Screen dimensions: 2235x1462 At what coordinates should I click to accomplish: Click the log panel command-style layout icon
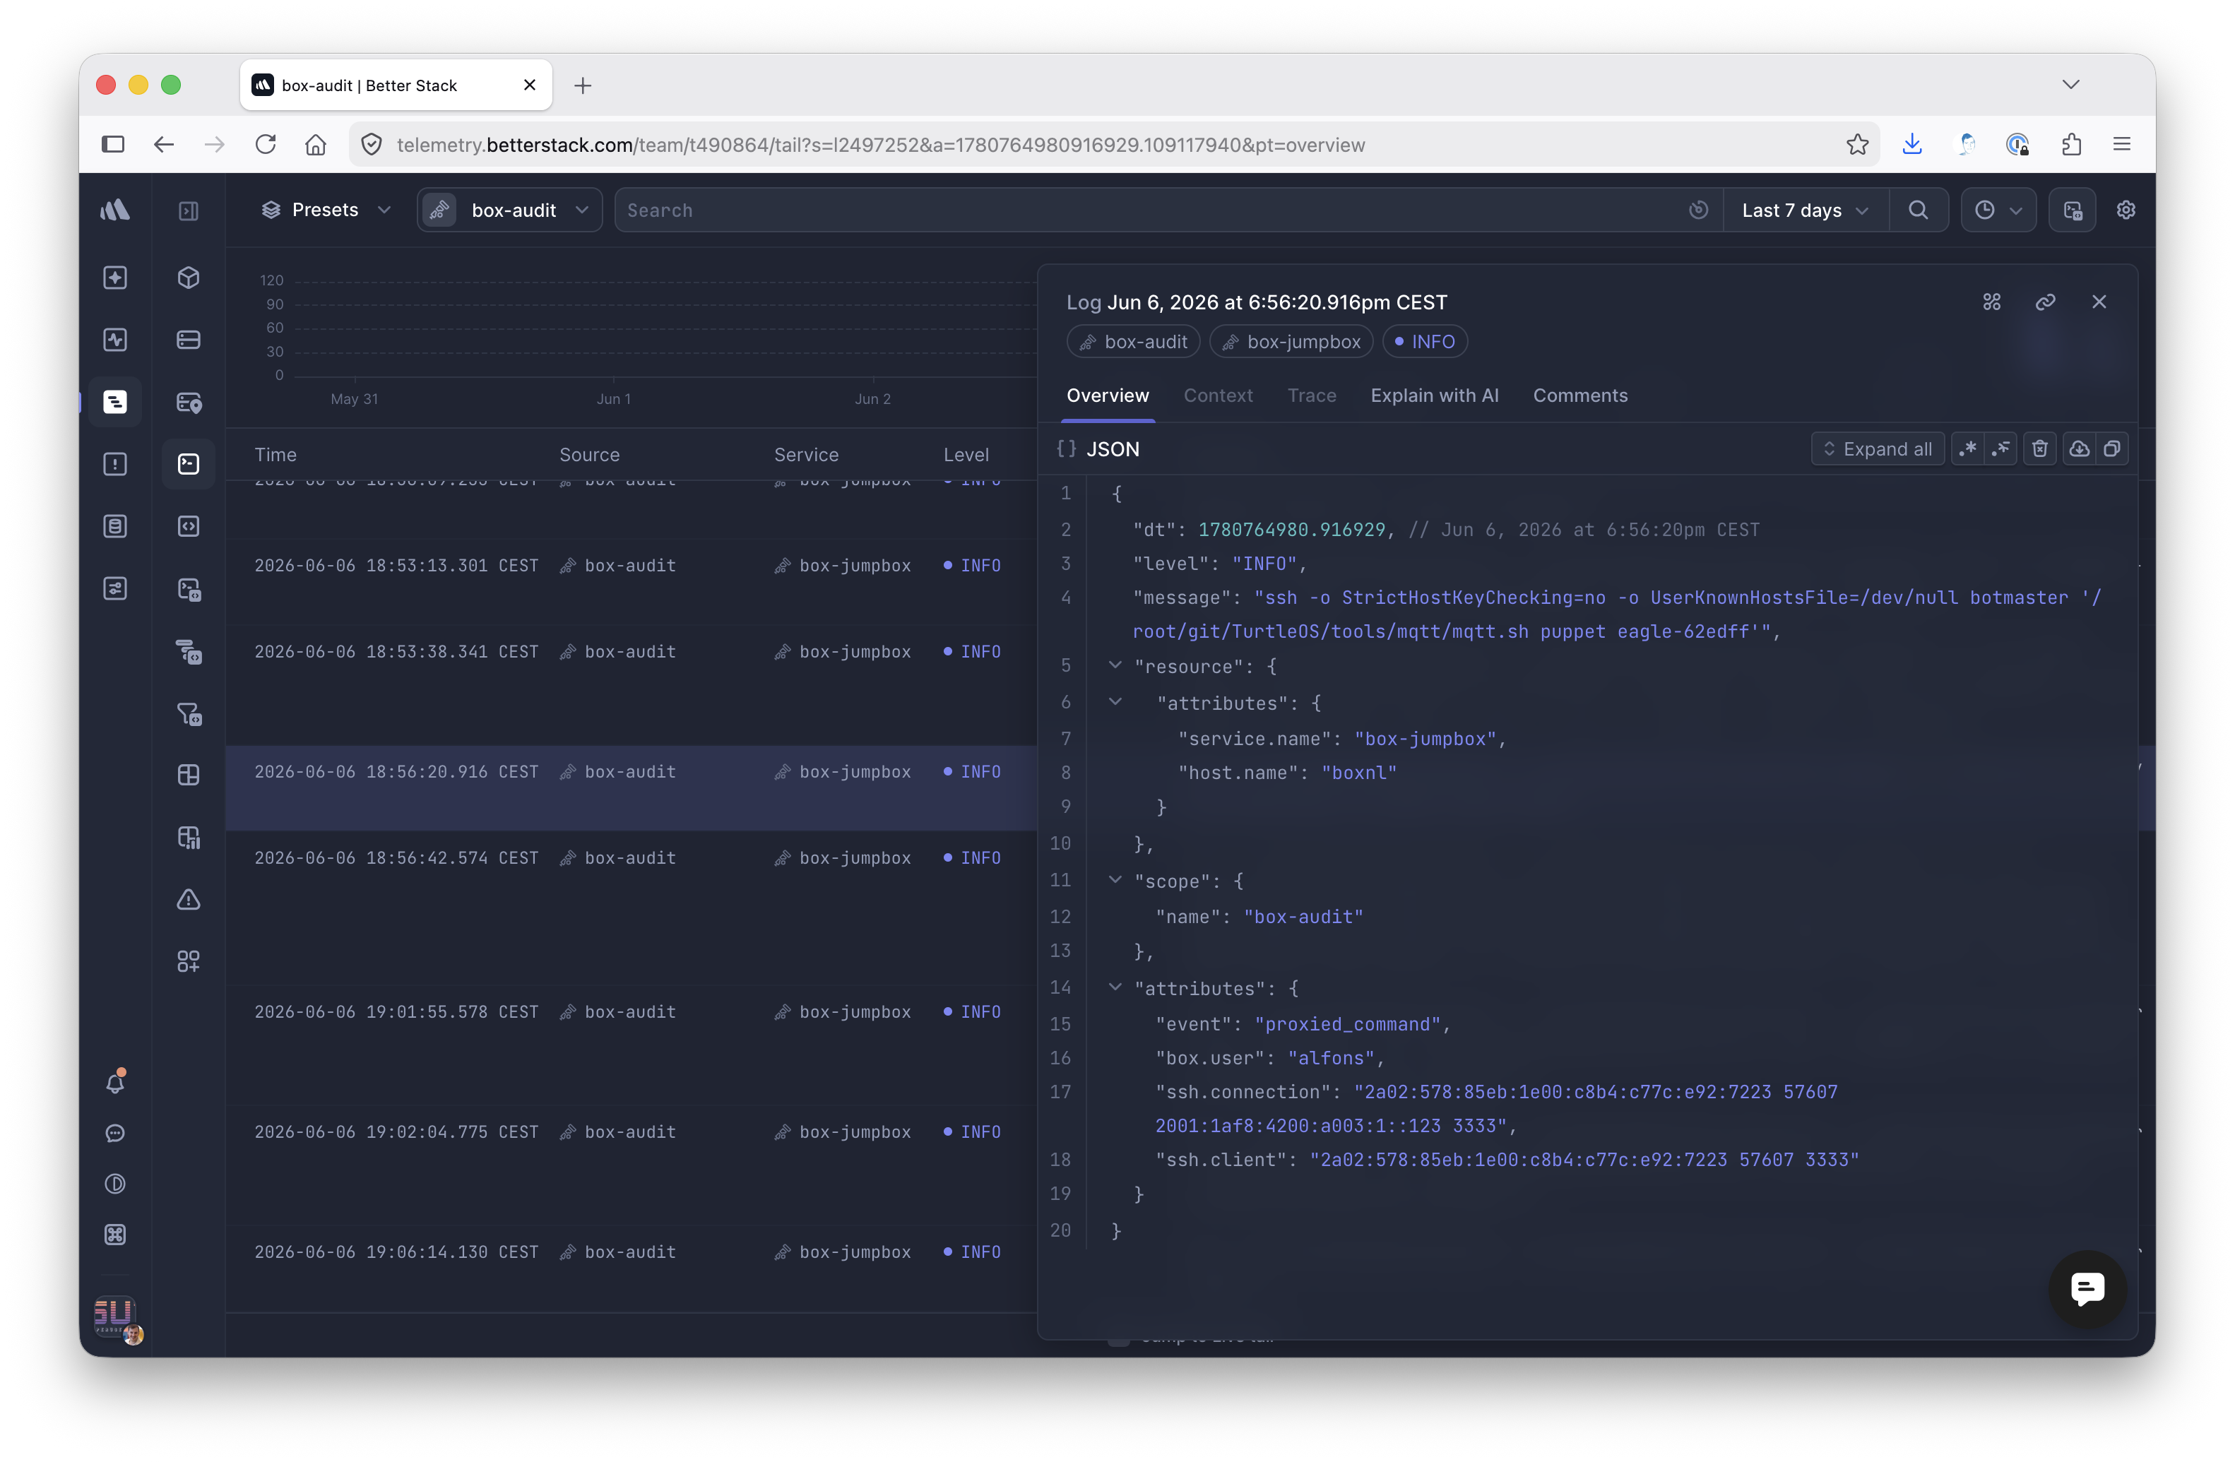(1992, 302)
